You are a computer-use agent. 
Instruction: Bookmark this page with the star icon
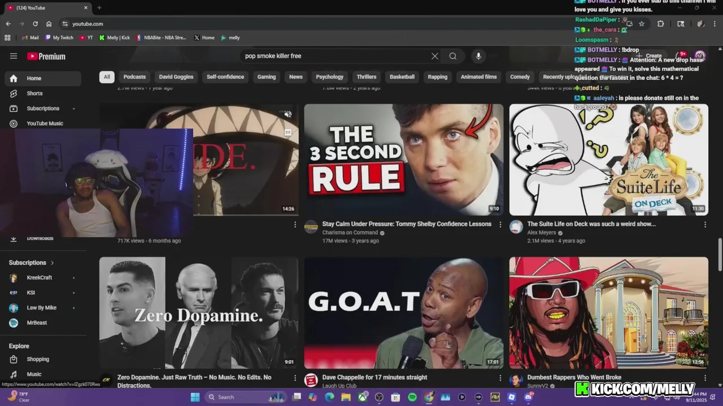click(642, 24)
